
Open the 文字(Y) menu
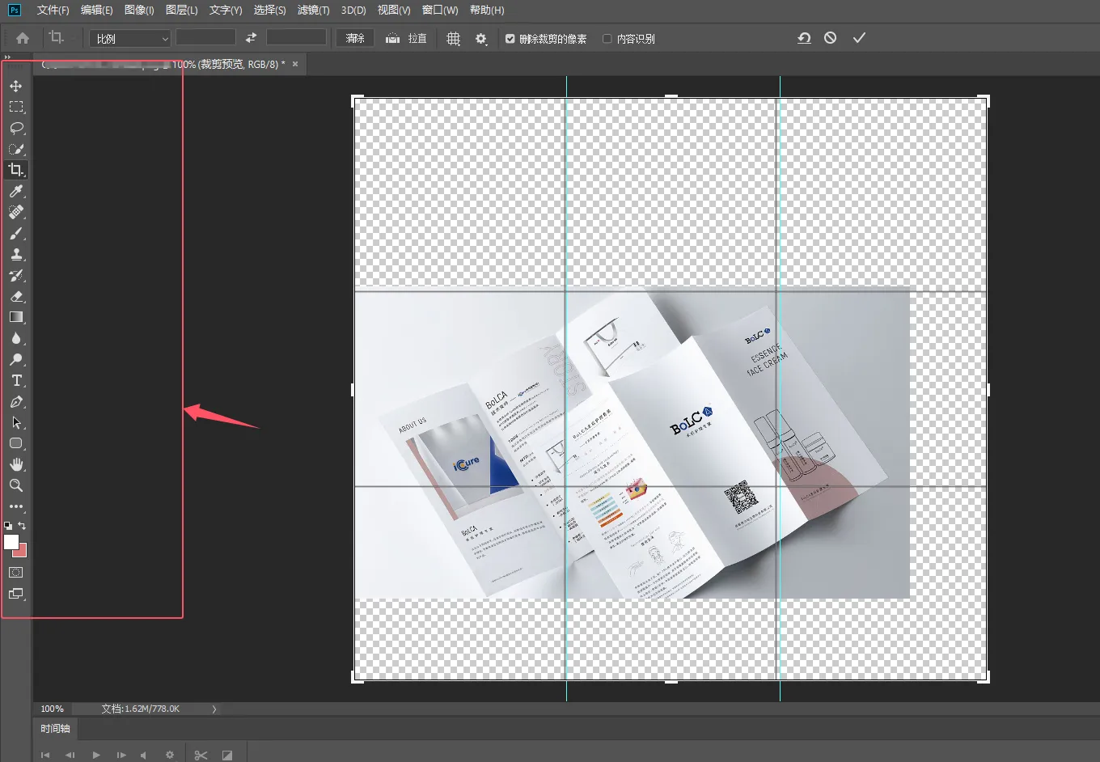tap(226, 10)
